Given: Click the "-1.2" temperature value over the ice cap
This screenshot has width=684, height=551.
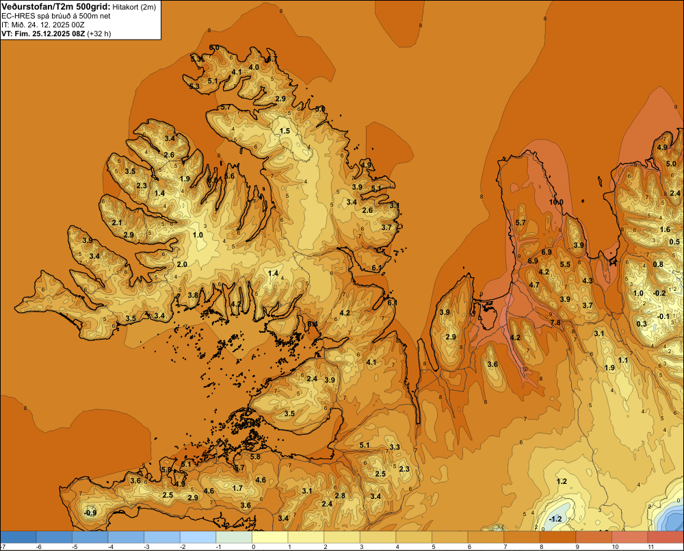Looking at the screenshot, I should [555, 519].
